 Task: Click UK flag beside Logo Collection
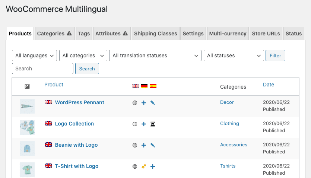(48, 123)
